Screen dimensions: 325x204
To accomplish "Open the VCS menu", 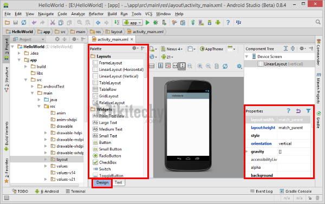I will pos(148,14).
